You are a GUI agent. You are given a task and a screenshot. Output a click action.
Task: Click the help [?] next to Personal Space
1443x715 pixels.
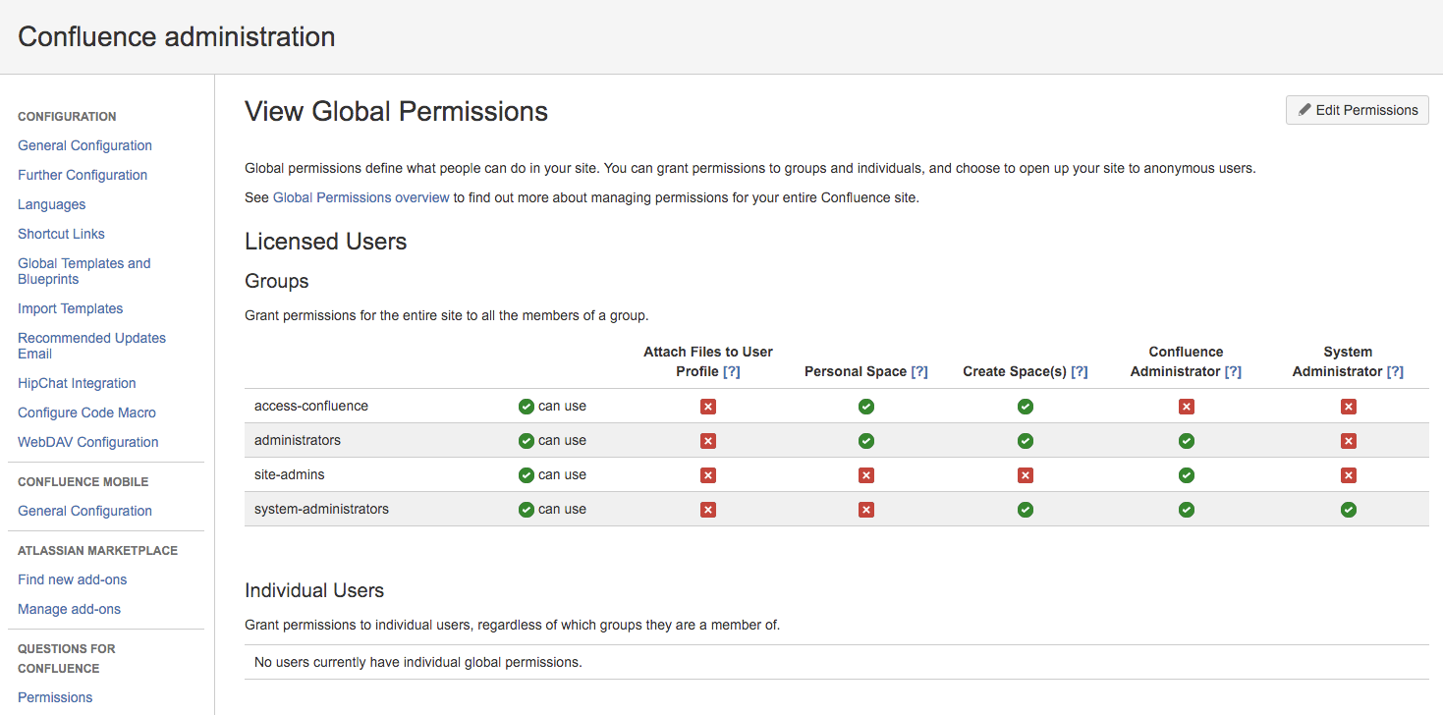[919, 371]
